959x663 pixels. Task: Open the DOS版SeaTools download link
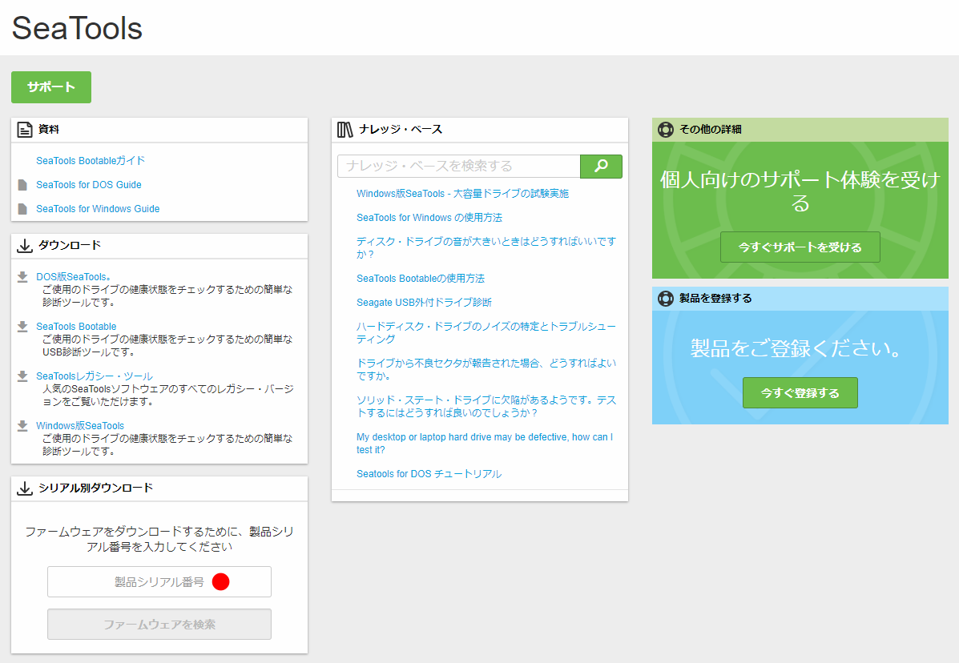coord(74,277)
